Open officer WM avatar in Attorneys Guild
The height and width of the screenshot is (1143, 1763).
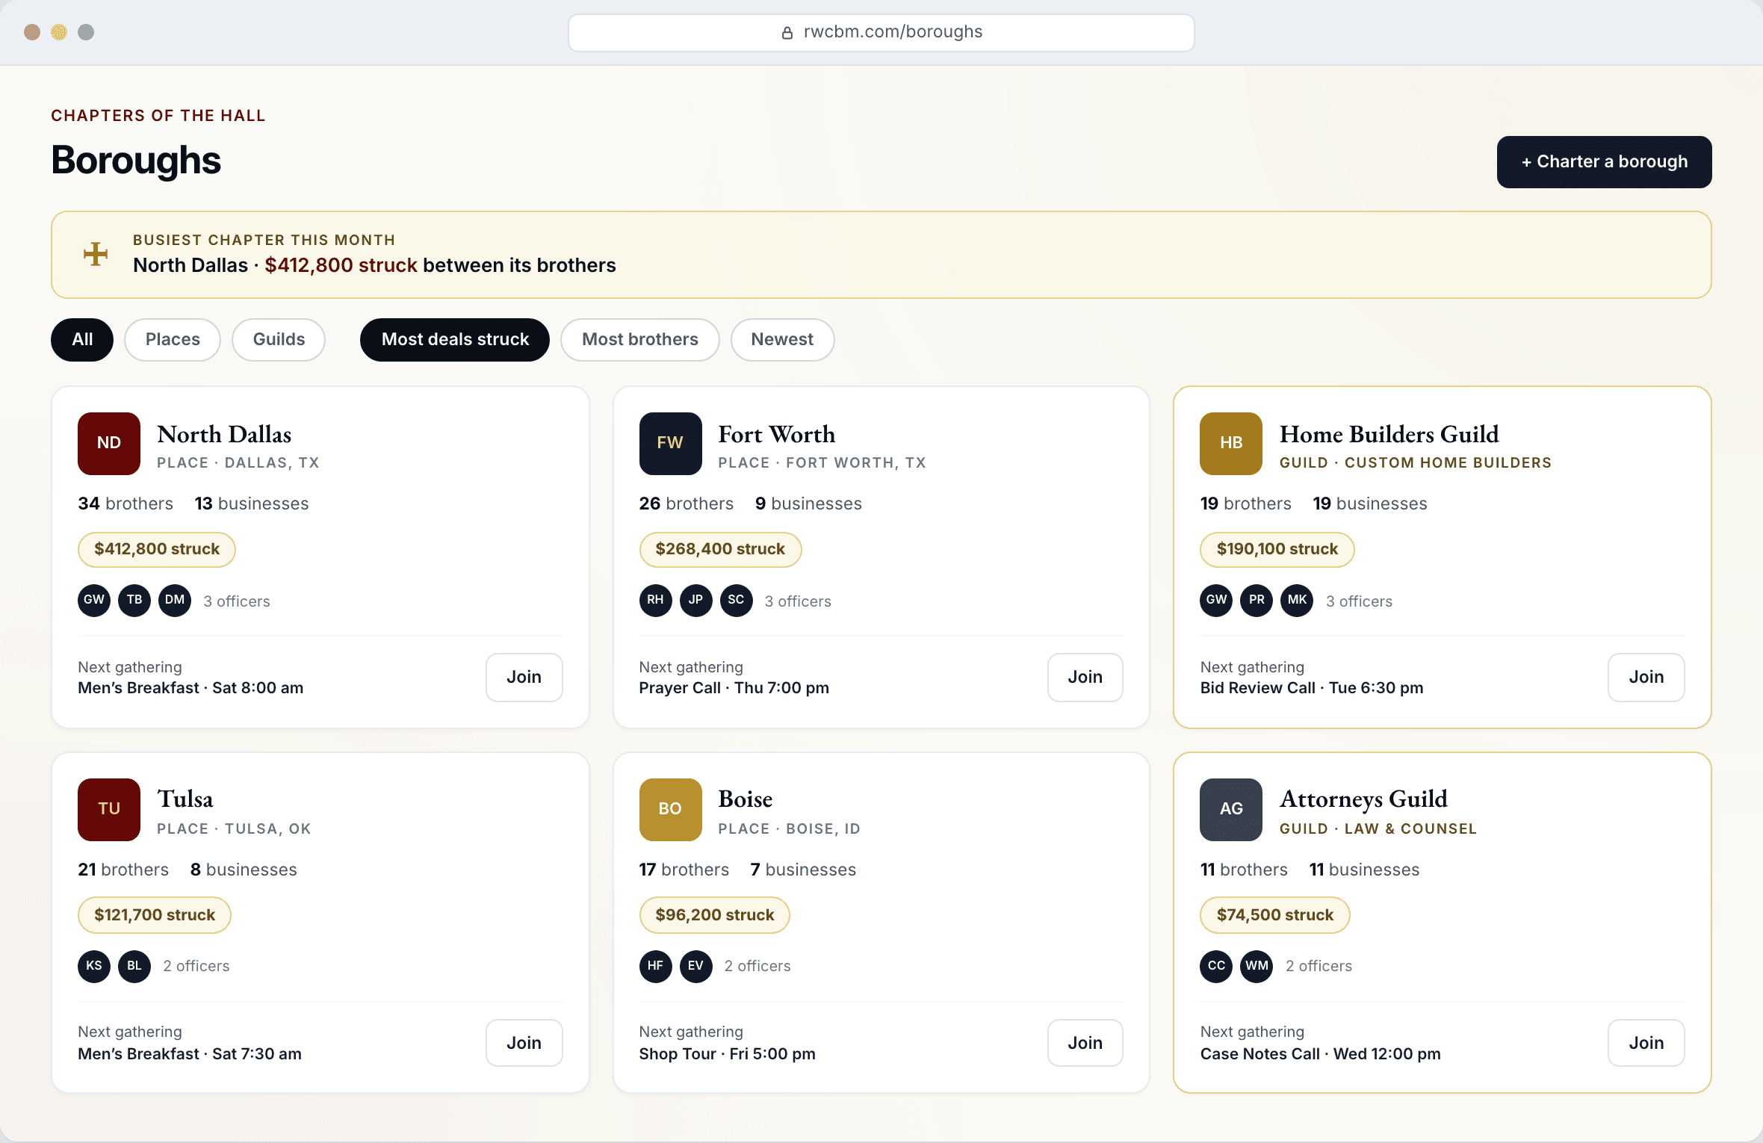click(1257, 966)
